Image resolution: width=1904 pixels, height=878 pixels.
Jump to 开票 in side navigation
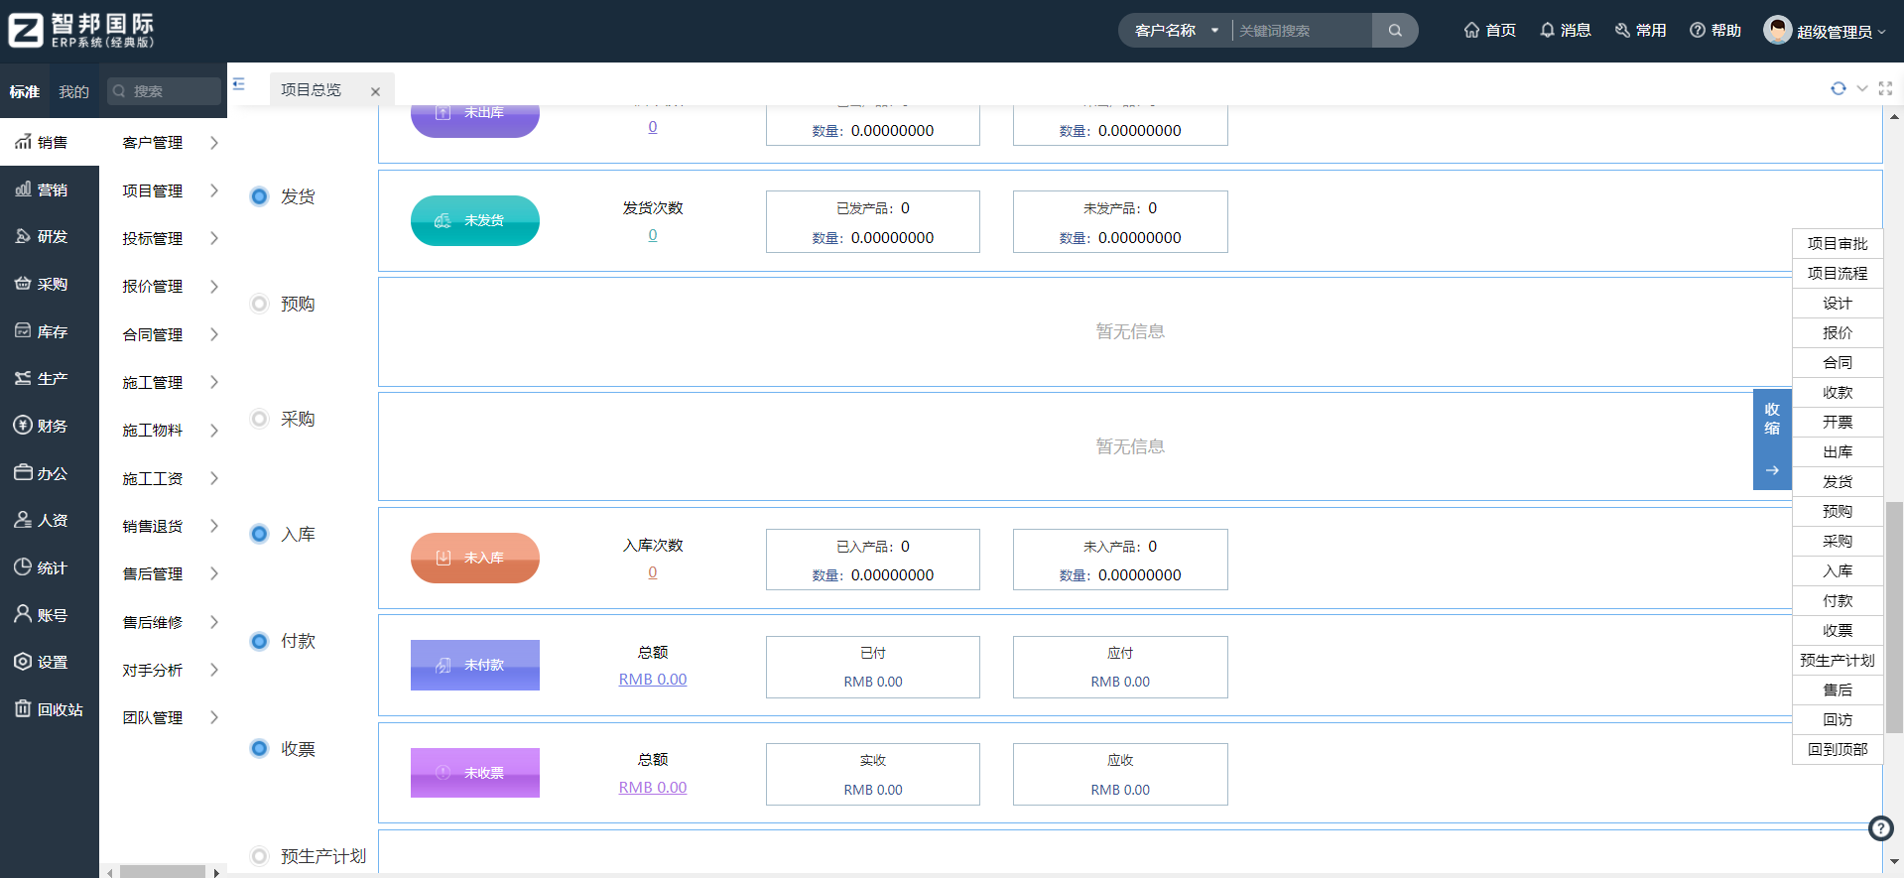point(1838,422)
